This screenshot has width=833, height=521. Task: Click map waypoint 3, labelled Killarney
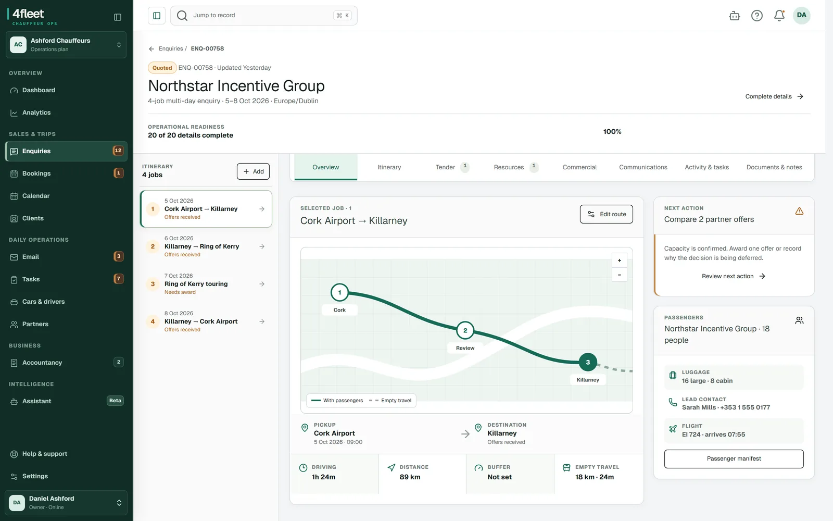click(588, 362)
